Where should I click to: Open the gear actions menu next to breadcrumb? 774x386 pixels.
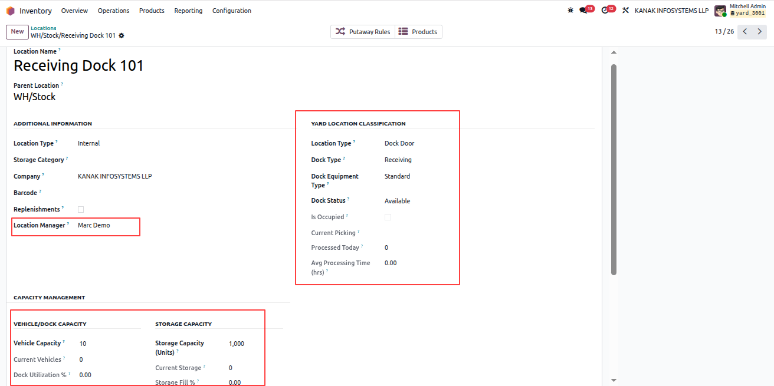coord(122,35)
